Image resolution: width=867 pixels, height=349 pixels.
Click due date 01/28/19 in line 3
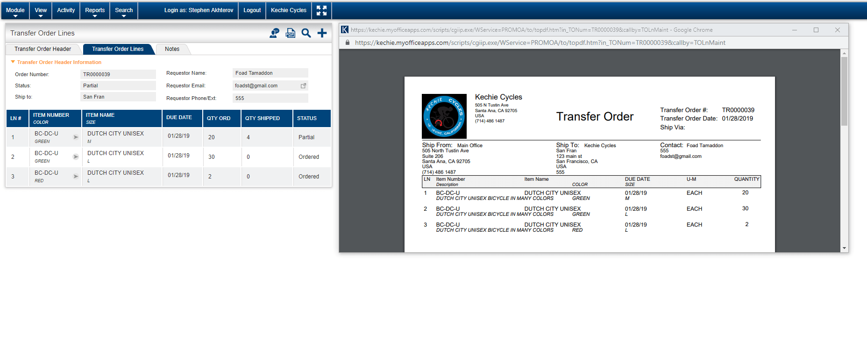pos(178,175)
